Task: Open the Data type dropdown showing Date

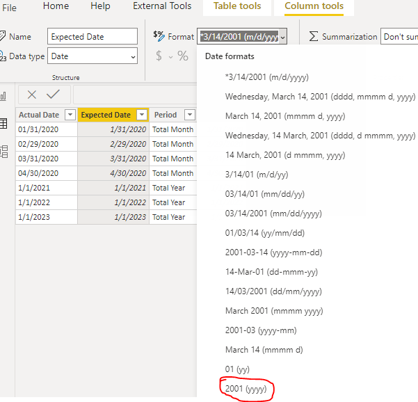Action: tap(93, 56)
